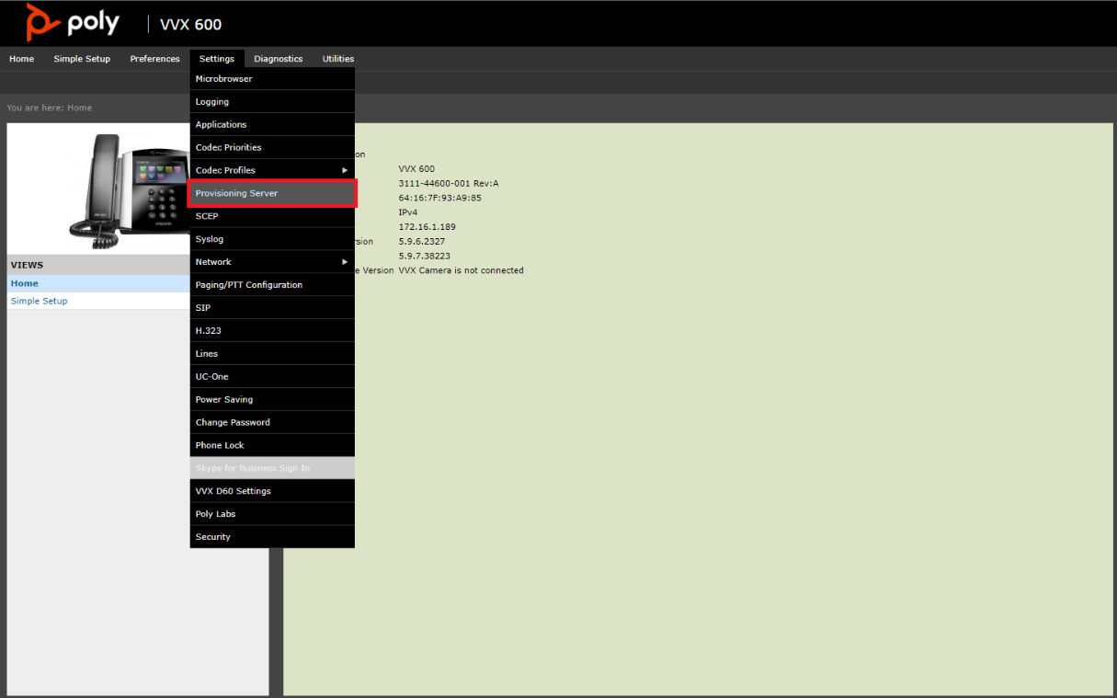Screen dimensions: 1117x698
Task: Select Codec Priorities menu entry
Action: (272, 147)
